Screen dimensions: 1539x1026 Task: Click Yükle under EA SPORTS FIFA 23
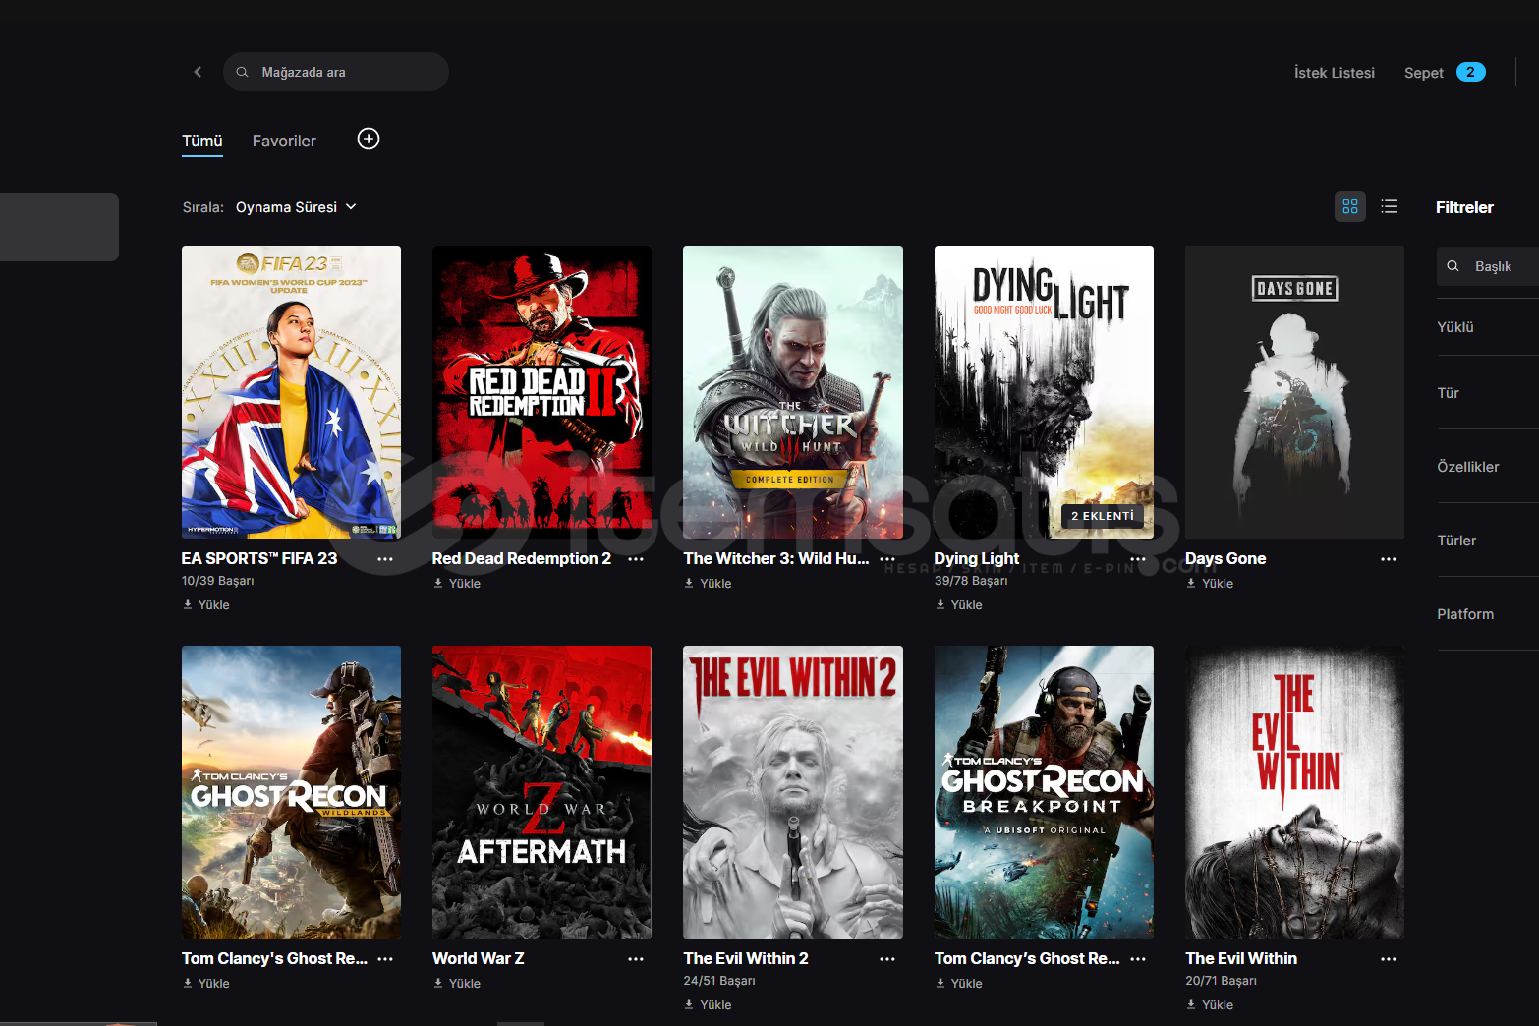(x=206, y=605)
